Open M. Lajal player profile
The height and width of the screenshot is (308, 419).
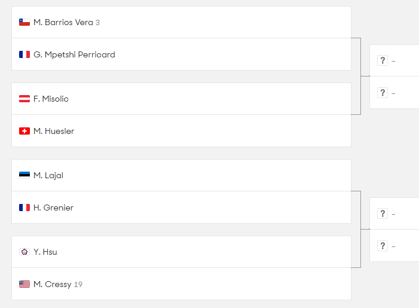click(x=48, y=175)
